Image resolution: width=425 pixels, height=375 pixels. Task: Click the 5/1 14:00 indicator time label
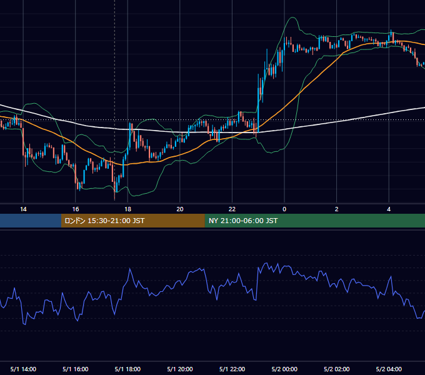tap(23, 369)
